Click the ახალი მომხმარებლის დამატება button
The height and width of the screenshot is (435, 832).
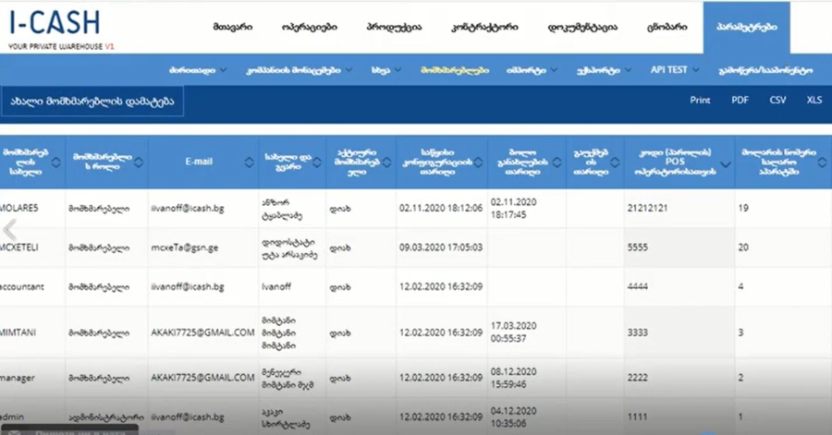click(x=92, y=101)
